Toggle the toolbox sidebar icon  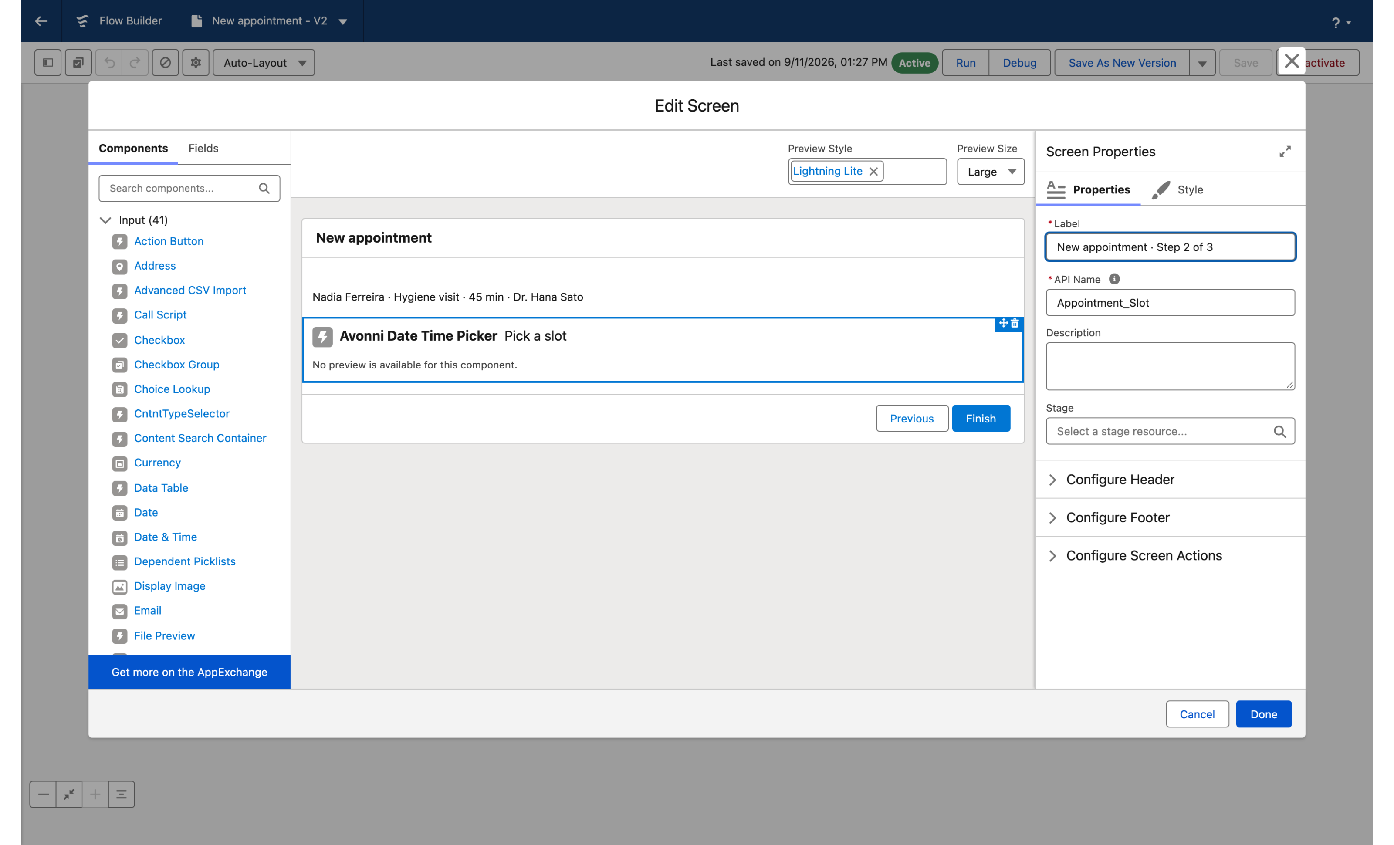[48, 62]
